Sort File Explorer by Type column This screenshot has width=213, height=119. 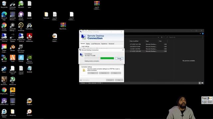pyautogui.click(x=151, y=41)
